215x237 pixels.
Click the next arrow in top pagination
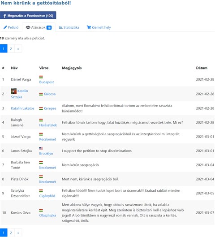point(18,49)
